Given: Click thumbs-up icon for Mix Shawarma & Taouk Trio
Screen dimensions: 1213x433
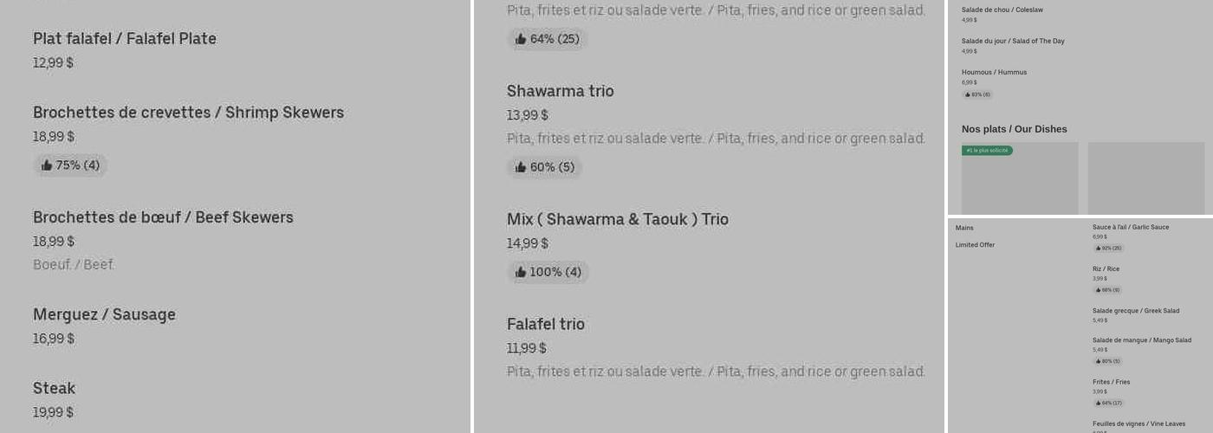Looking at the screenshot, I should (x=521, y=272).
